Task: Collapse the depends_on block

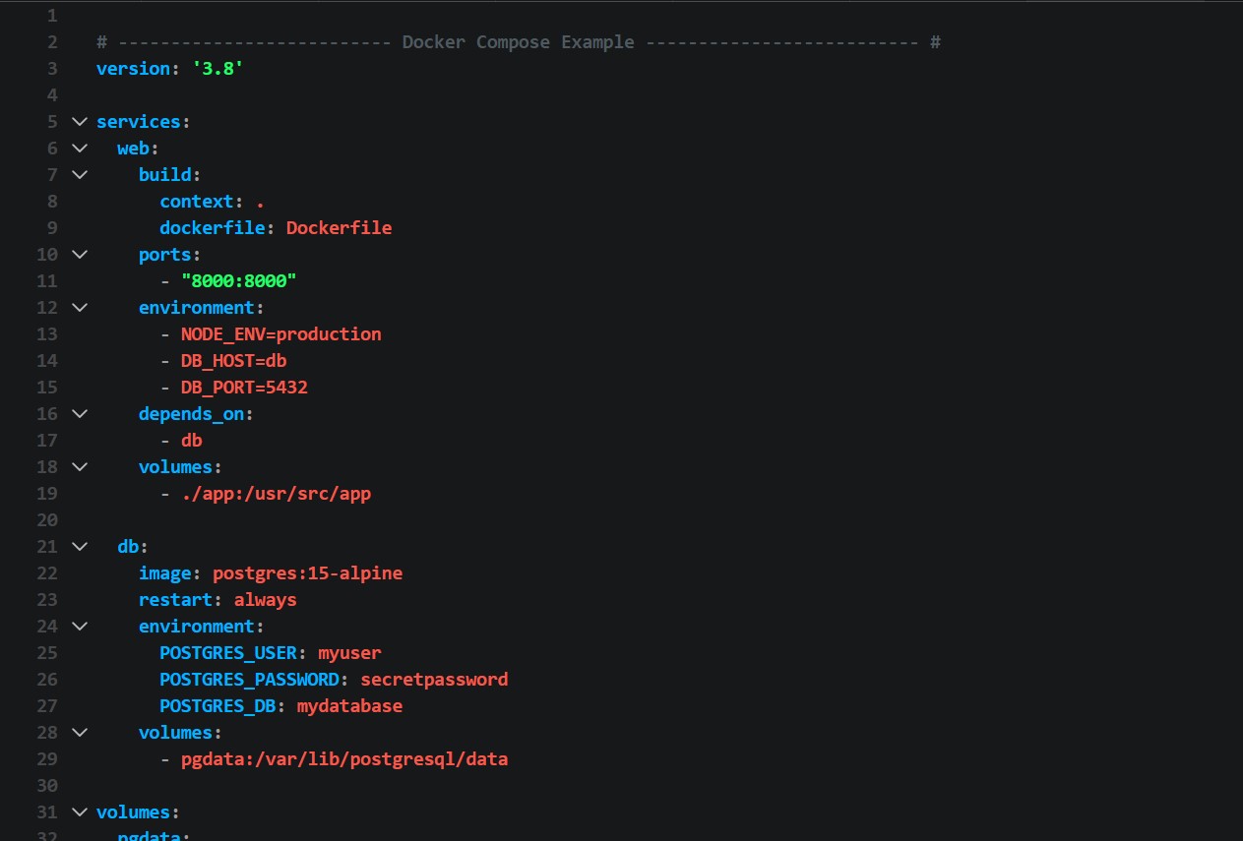Action: click(79, 414)
